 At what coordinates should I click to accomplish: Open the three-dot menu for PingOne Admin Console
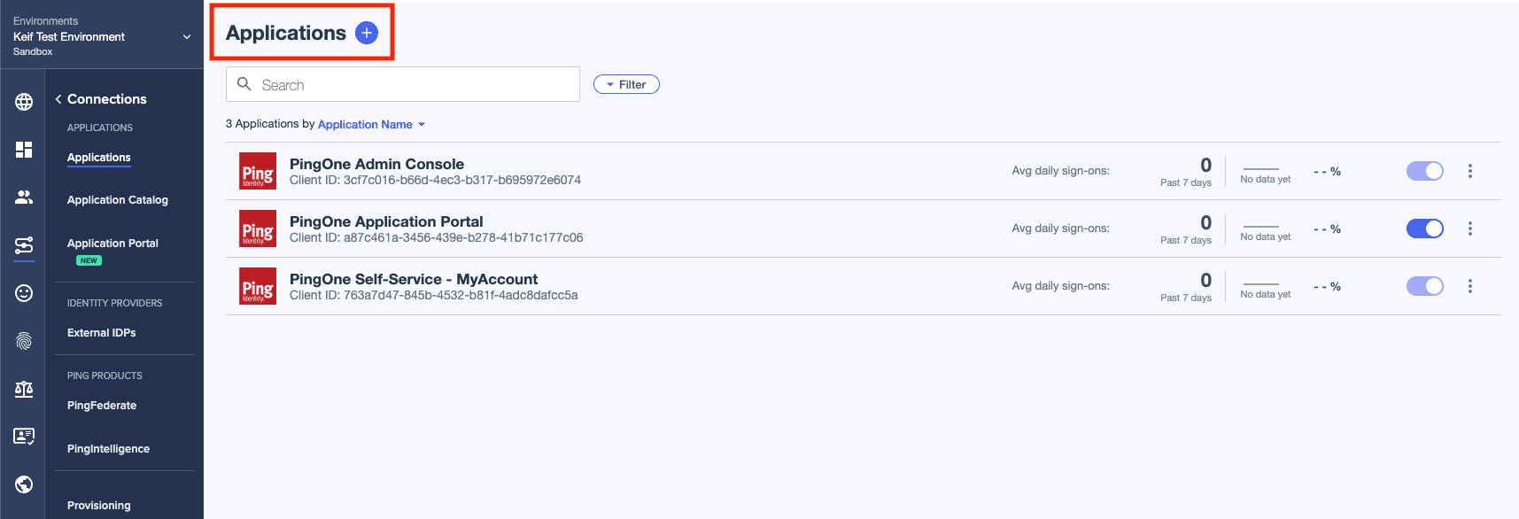(x=1470, y=171)
